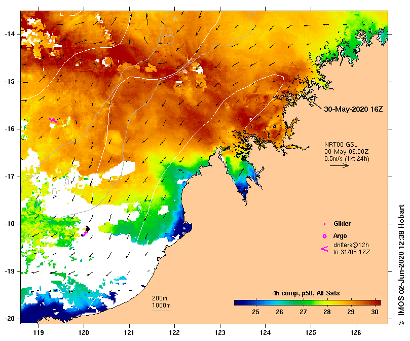This screenshot has height=341, width=410.
Task: Click the longitude axis label '122'
Action: (174, 333)
